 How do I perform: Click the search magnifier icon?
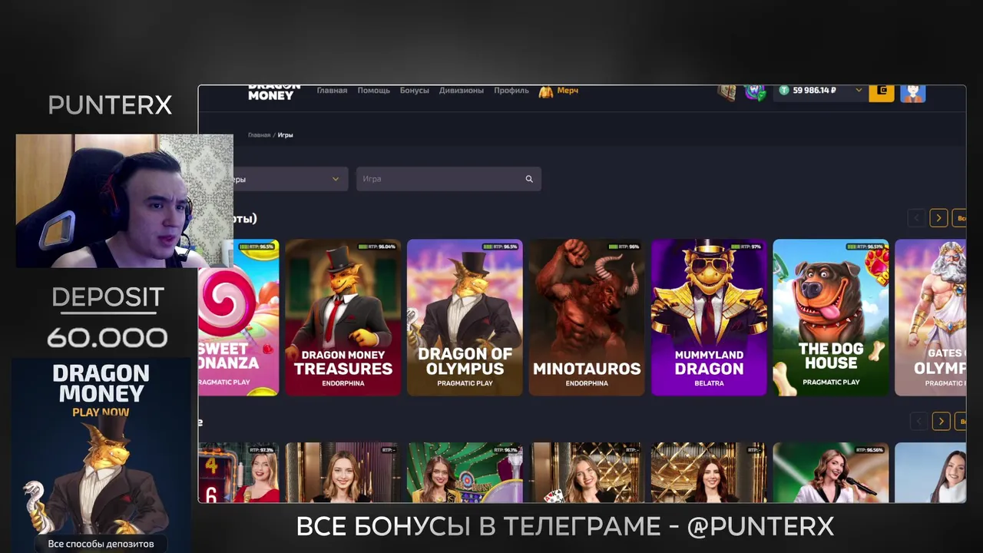pyautogui.click(x=529, y=179)
